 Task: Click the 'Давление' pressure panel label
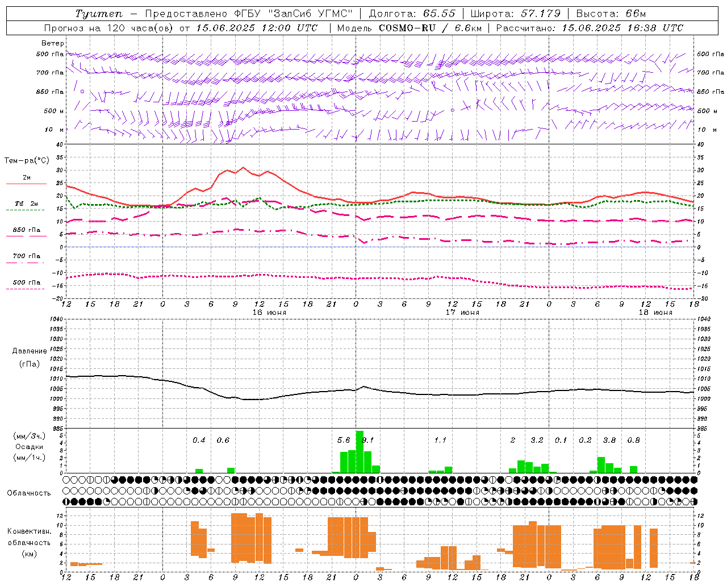tap(30, 351)
